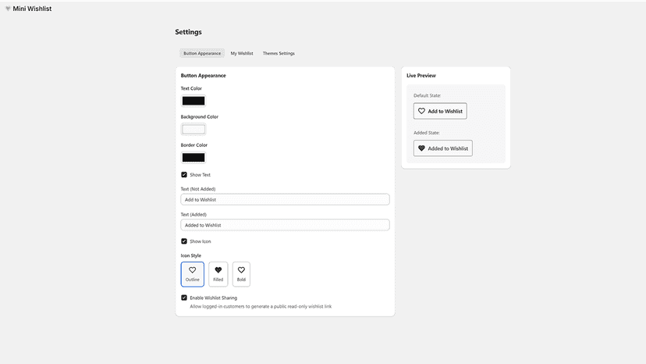The height and width of the screenshot is (364, 646).
Task: Toggle the Show Text checkbox
Action: click(184, 174)
